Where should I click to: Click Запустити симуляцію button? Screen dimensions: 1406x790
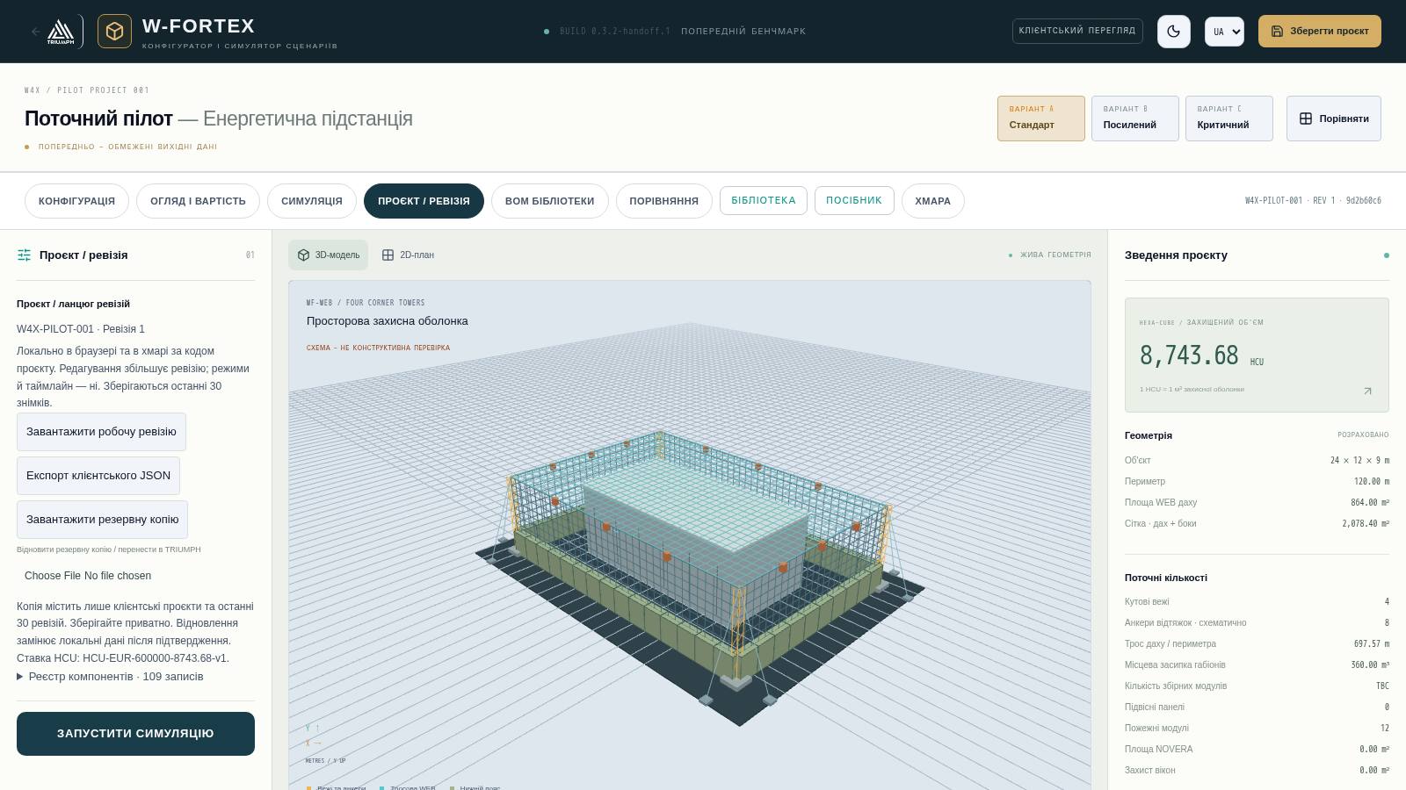coord(135,734)
